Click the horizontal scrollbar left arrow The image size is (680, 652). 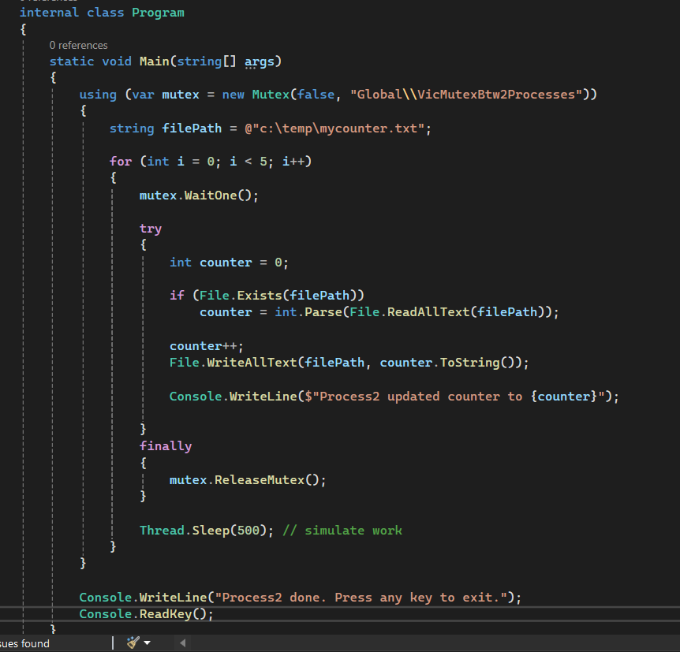coord(183,643)
